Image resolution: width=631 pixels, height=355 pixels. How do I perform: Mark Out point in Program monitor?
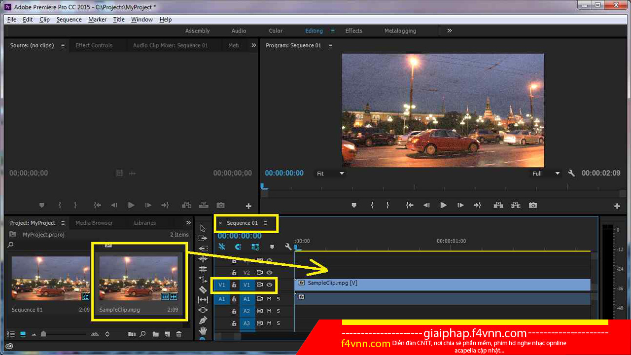pyautogui.click(x=387, y=205)
